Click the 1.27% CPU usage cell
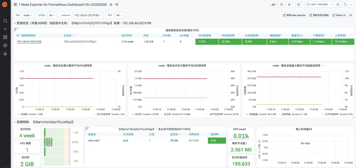The image size is (356, 168). tap(207, 42)
